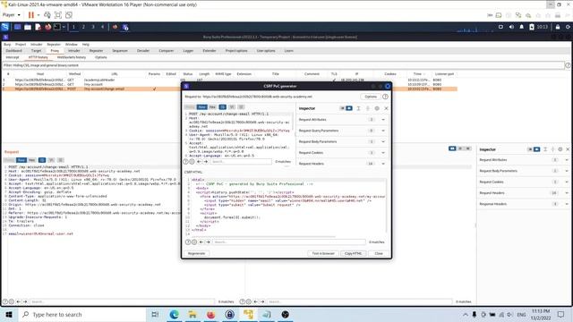The width and height of the screenshot is (573, 322).
Task: Click the Windows Start button
Action: pyautogui.click(x=9, y=314)
